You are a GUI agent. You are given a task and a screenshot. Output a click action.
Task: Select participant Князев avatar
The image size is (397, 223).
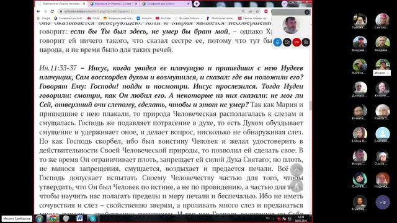382,88
